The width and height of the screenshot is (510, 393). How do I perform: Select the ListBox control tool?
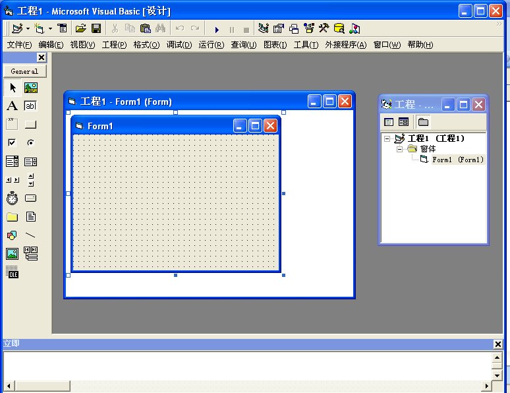(31, 161)
